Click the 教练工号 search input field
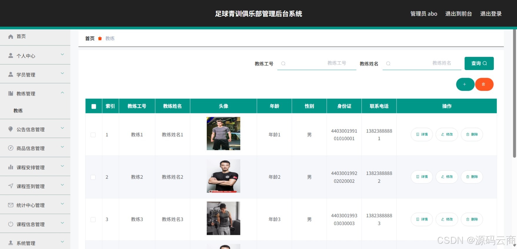This screenshot has height=249, width=517. (317, 63)
